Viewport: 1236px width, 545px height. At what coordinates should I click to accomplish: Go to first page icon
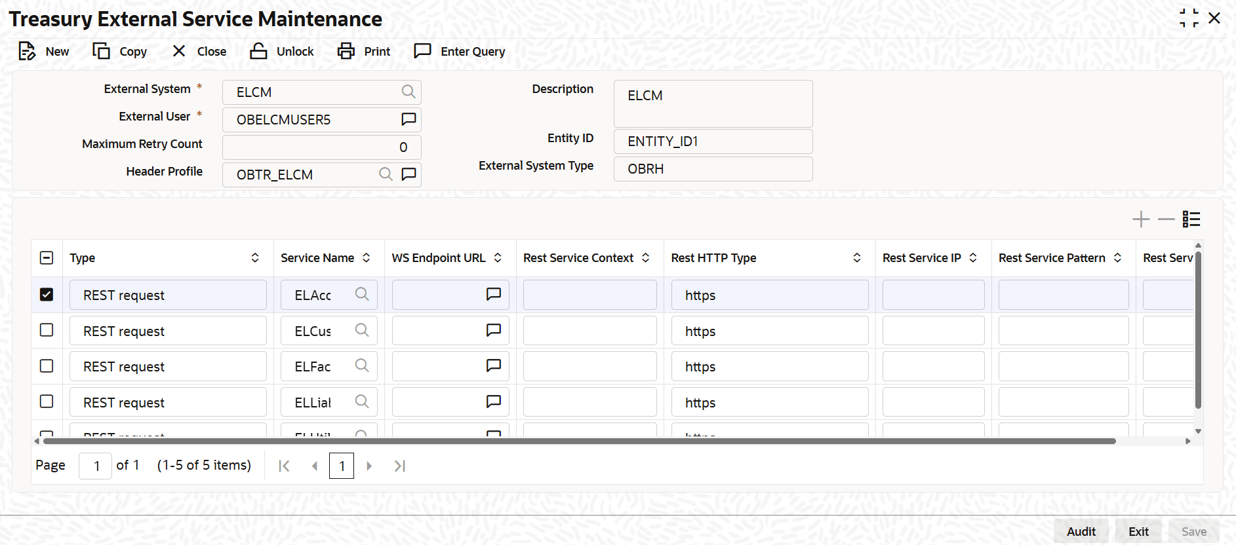284,466
